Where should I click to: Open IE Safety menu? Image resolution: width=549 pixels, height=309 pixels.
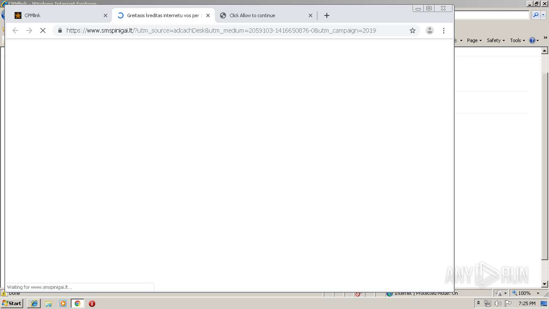[496, 40]
